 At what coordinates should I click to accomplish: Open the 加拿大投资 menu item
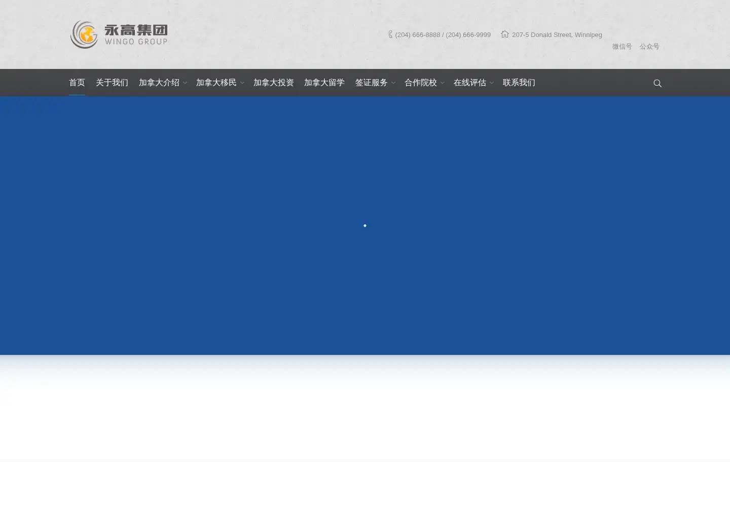coord(274,83)
